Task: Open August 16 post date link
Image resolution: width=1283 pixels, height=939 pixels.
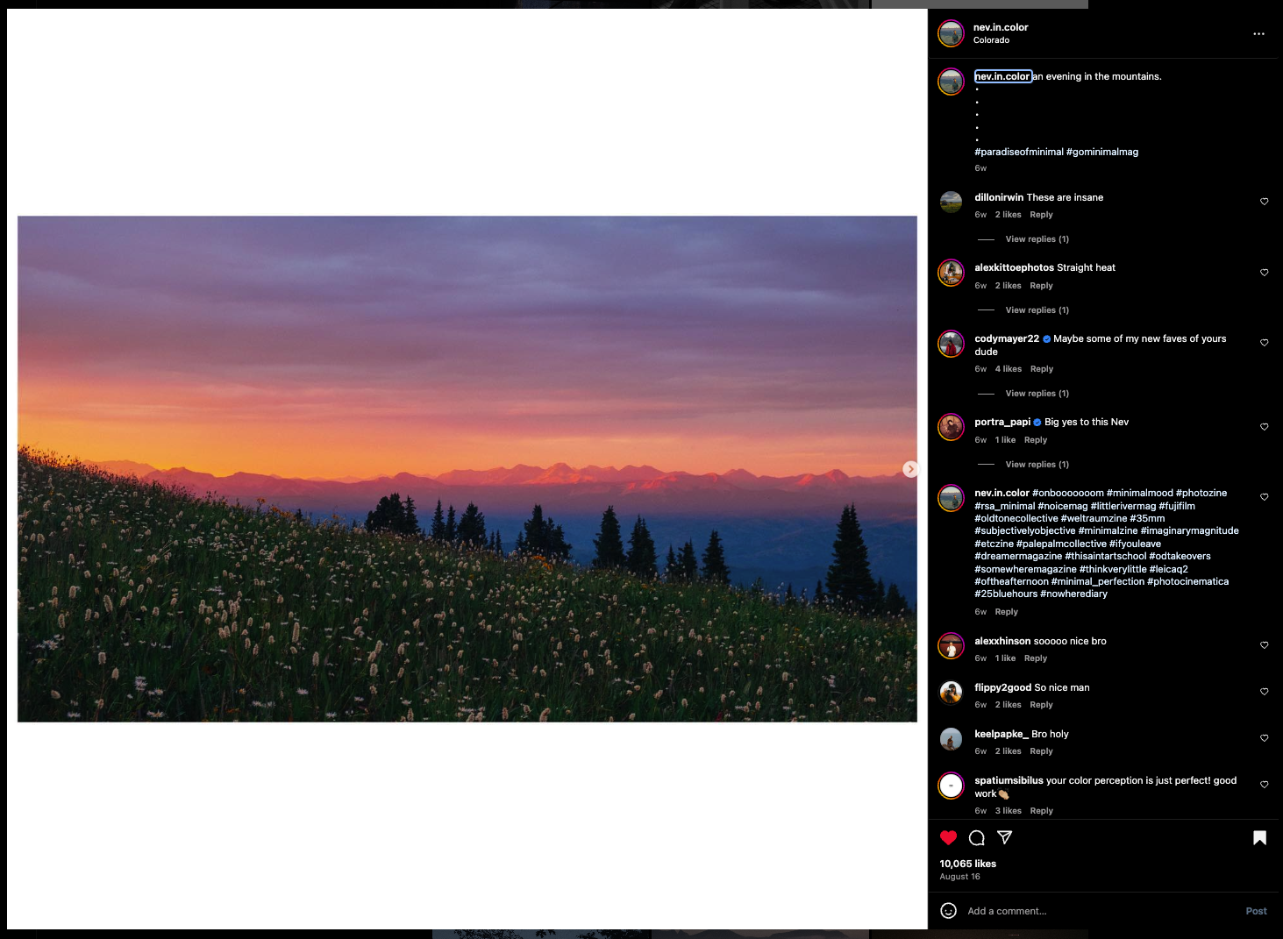Action: [x=959, y=877]
